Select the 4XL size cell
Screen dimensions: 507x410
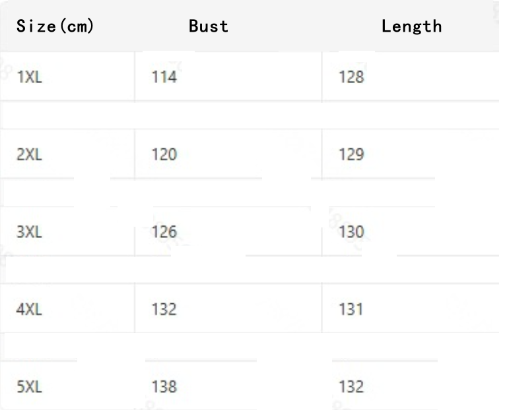pos(29,309)
